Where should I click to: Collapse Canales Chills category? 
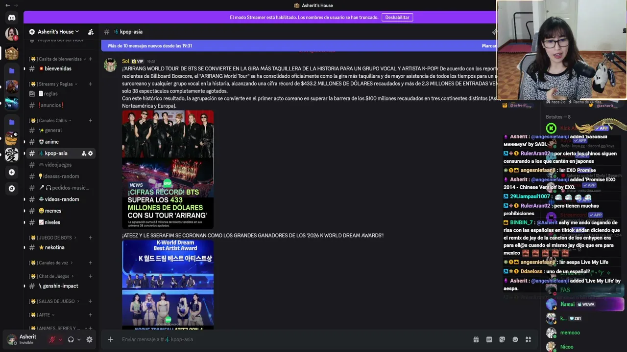pos(50,121)
